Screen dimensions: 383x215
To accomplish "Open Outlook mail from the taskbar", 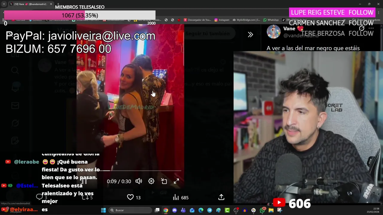I will pos(192,210).
